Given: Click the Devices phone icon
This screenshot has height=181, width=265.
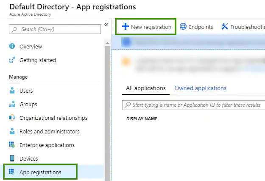Looking at the screenshot, I should pyautogui.click(x=12, y=158).
